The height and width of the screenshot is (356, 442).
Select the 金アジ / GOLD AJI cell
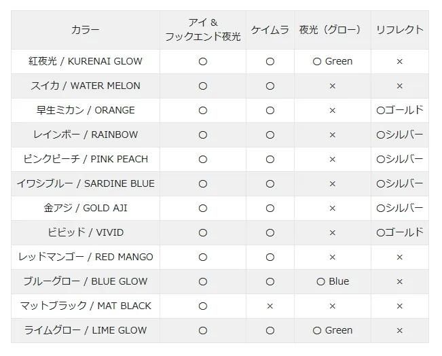86,208
